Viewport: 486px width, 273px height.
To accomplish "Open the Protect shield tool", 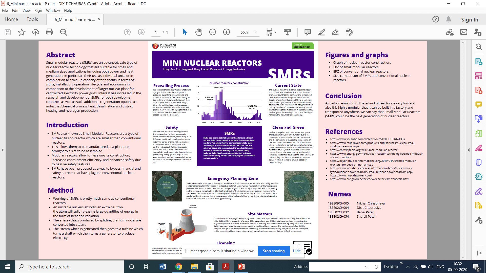I will (x=479, y=162).
